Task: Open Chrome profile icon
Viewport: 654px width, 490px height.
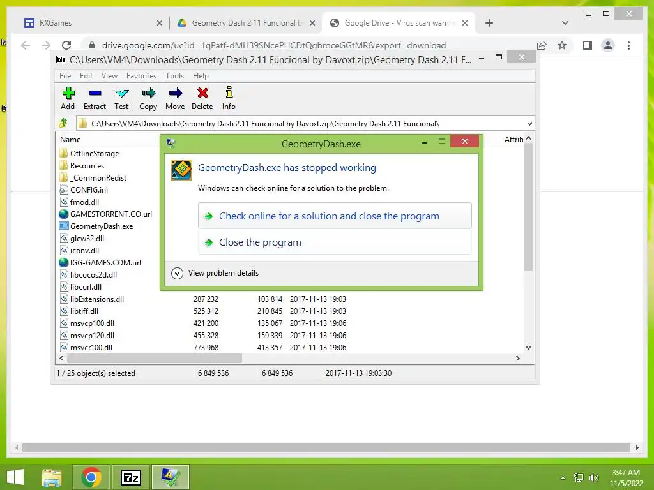Action: point(608,45)
